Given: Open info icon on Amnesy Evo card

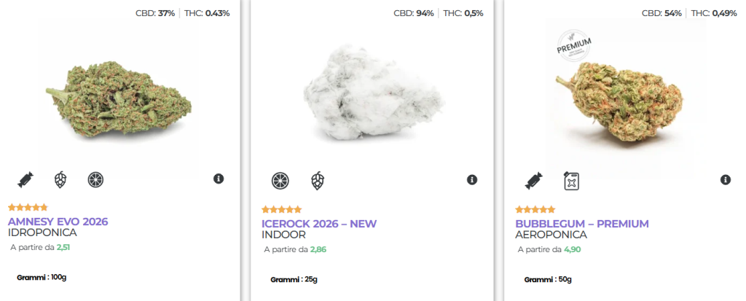Looking at the screenshot, I should [219, 179].
